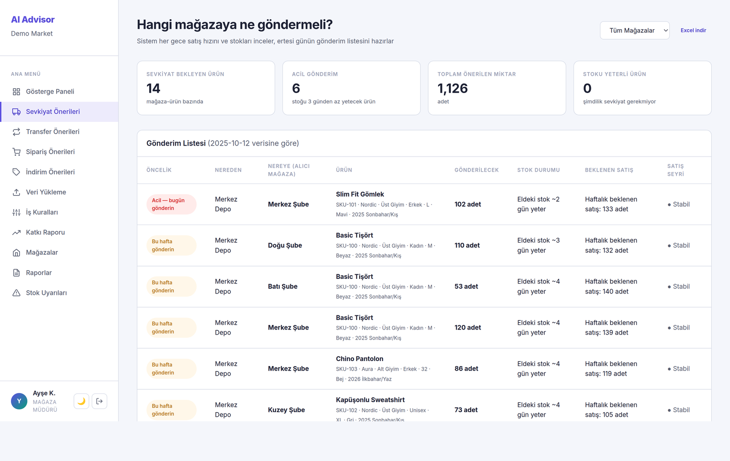Click the İndirim Önerileri tag icon
This screenshot has height=461, width=730.
click(16, 172)
